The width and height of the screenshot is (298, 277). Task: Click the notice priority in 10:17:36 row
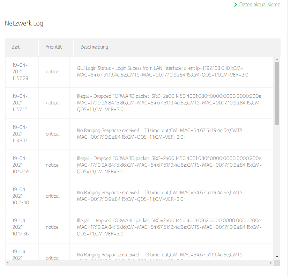(x=52, y=227)
